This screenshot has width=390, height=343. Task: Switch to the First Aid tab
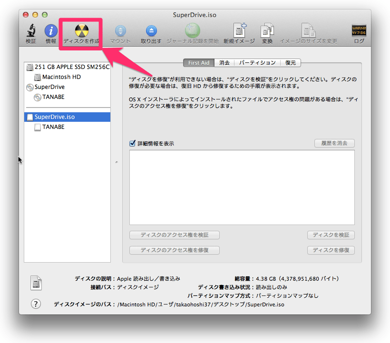199,63
